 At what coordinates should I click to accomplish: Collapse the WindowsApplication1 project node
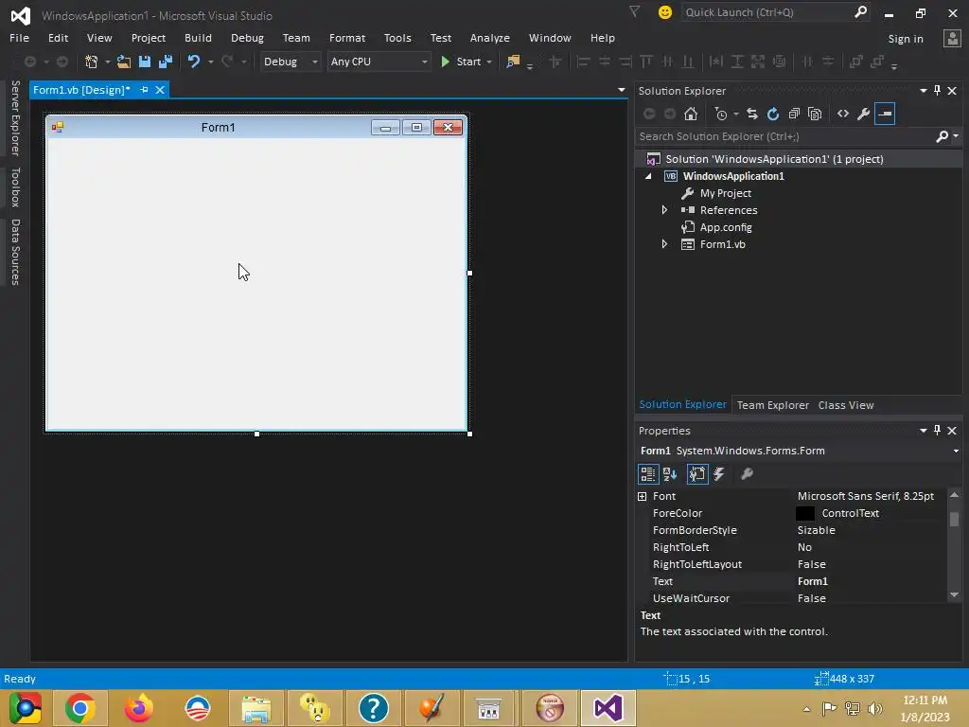pyautogui.click(x=648, y=176)
